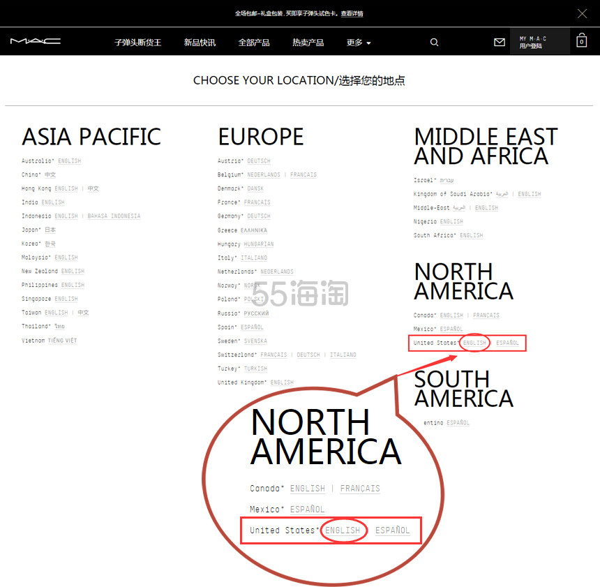600x587 pixels.
Task: Select Nigeria ENGLISH link
Action: pyautogui.click(x=451, y=221)
